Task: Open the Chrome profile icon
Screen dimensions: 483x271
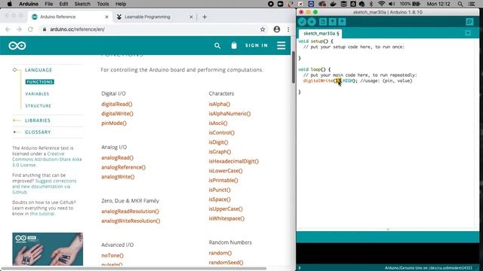Action: [x=277, y=29]
